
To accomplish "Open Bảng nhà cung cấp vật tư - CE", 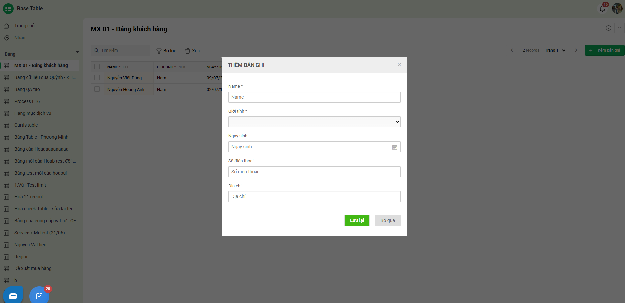I will coord(45,221).
